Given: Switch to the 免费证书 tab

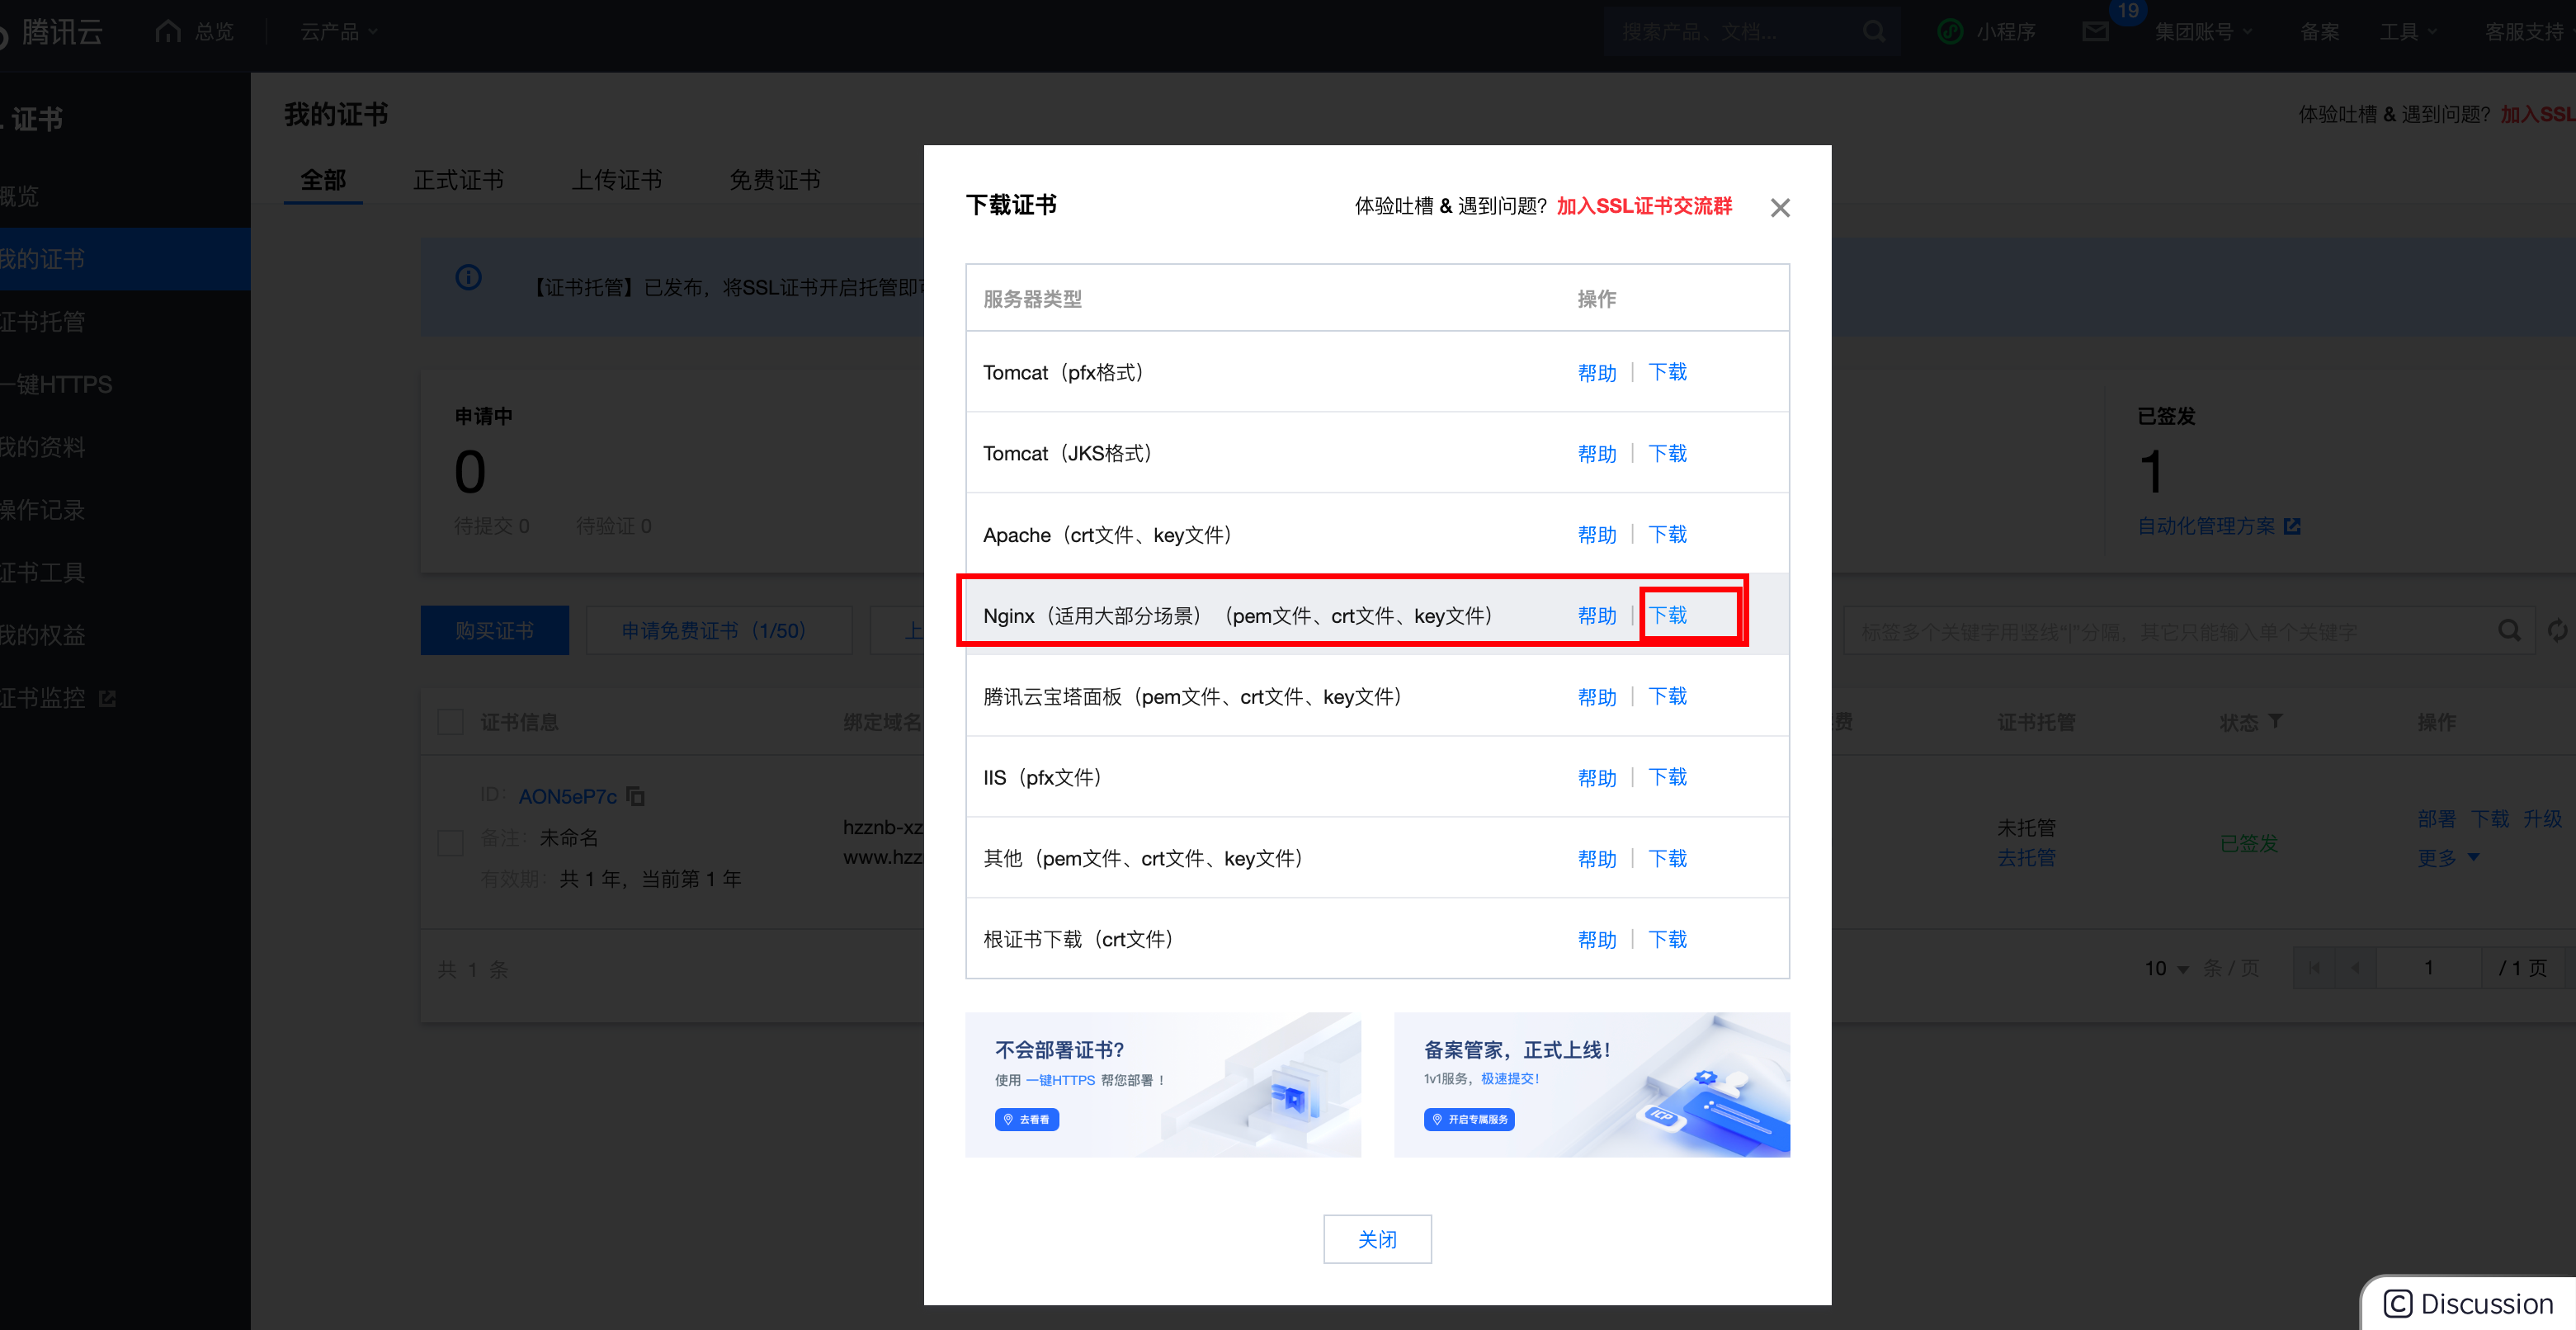Looking at the screenshot, I should click(x=774, y=180).
